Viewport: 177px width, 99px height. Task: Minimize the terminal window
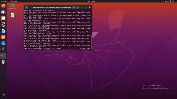tap(82, 7)
